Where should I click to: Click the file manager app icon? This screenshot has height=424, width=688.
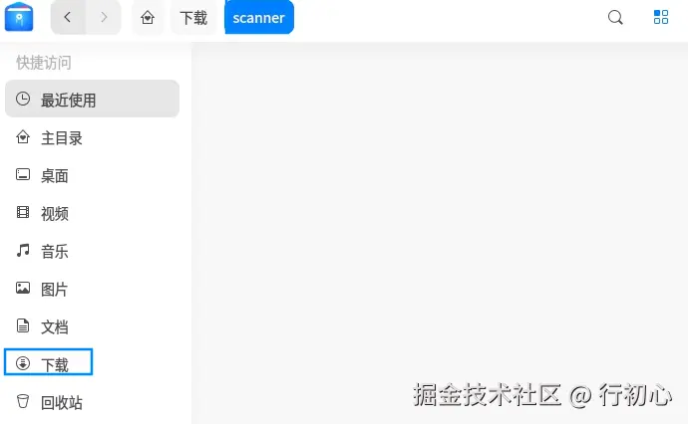(x=19, y=17)
